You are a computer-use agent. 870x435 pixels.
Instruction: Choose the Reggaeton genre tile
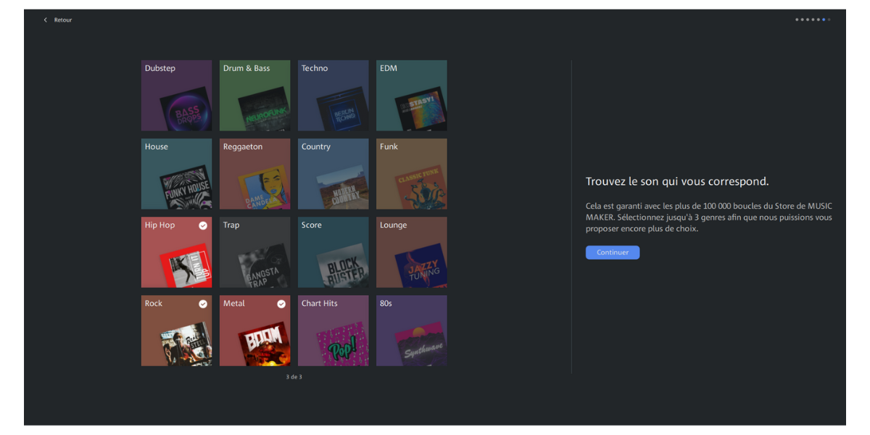(254, 174)
